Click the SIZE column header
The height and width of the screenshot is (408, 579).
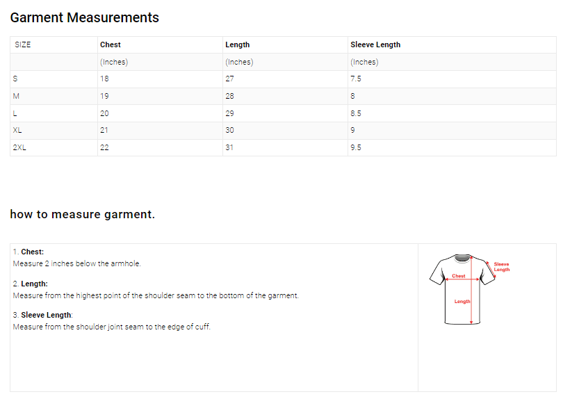click(23, 44)
